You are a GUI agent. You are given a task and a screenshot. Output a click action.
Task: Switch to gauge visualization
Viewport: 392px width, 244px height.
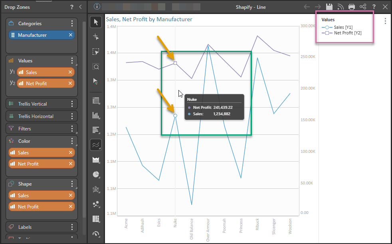pos(96,234)
